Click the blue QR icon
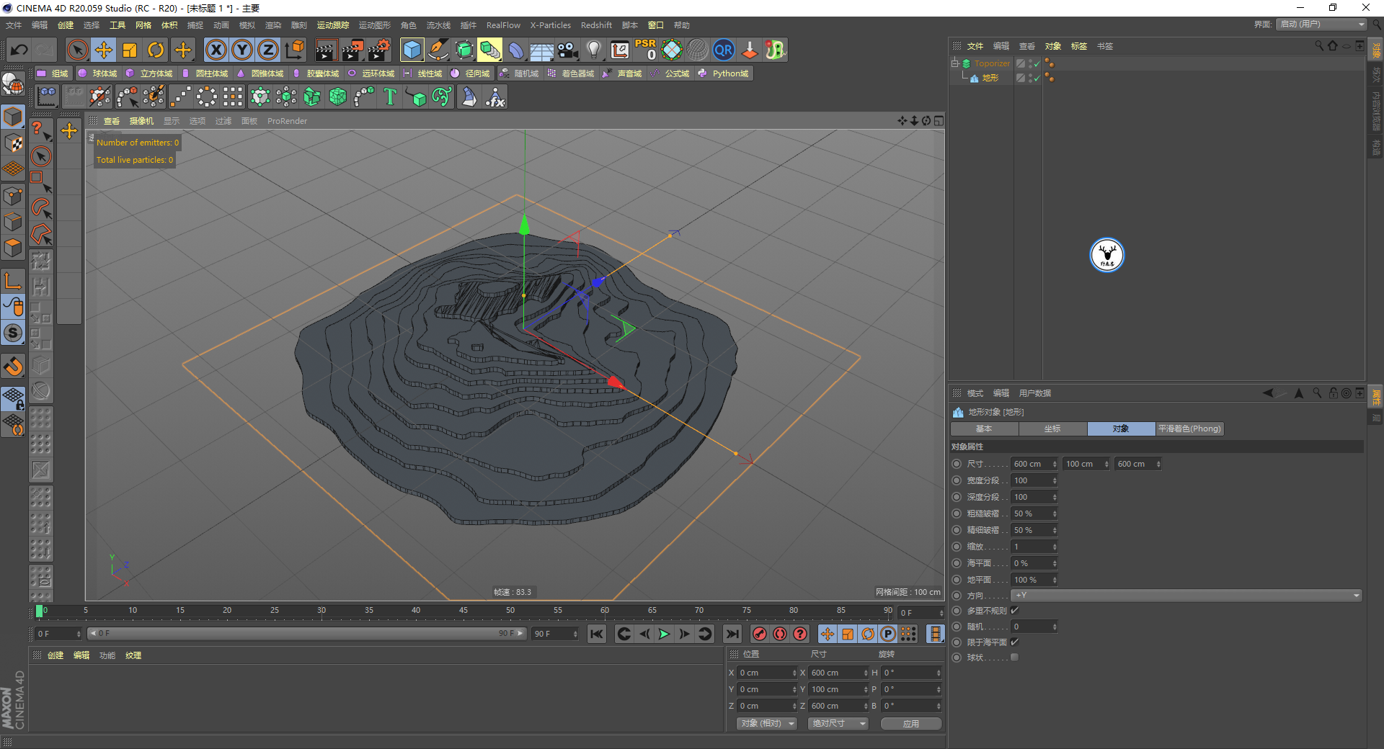The image size is (1384, 749). point(723,50)
